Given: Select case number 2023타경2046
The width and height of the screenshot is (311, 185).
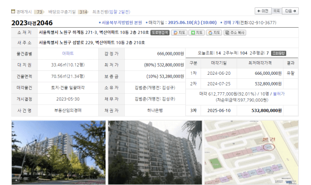Looking at the screenshot, I should click(32, 23).
